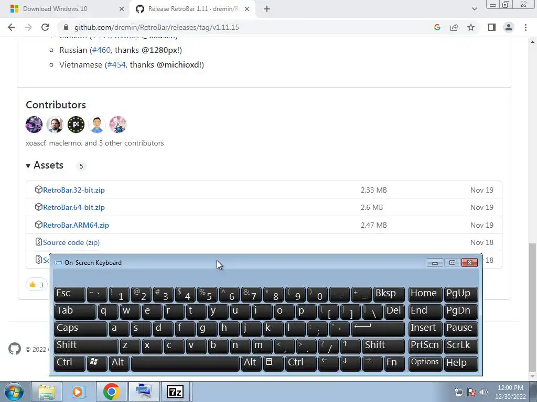Open Windows Media Player from taskbar
The image size is (537, 402).
point(79,392)
